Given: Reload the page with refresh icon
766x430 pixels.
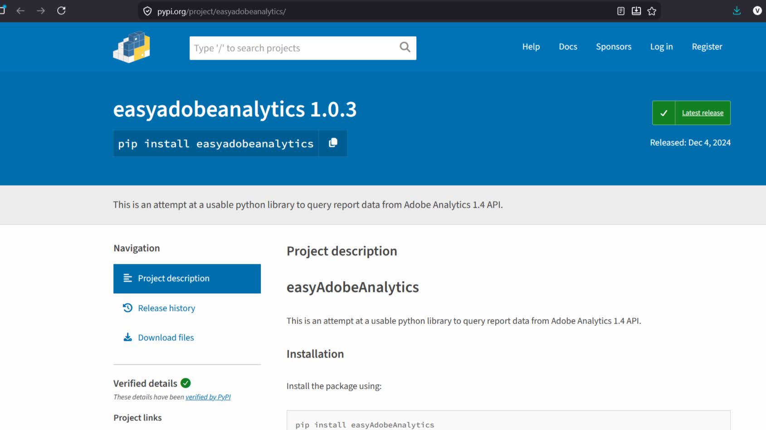Looking at the screenshot, I should (x=61, y=11).
